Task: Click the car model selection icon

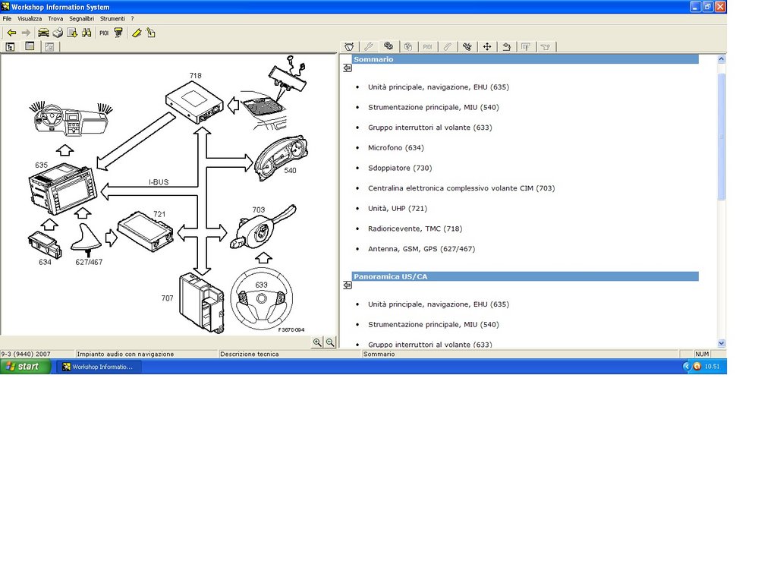Action: pos(43,33)
